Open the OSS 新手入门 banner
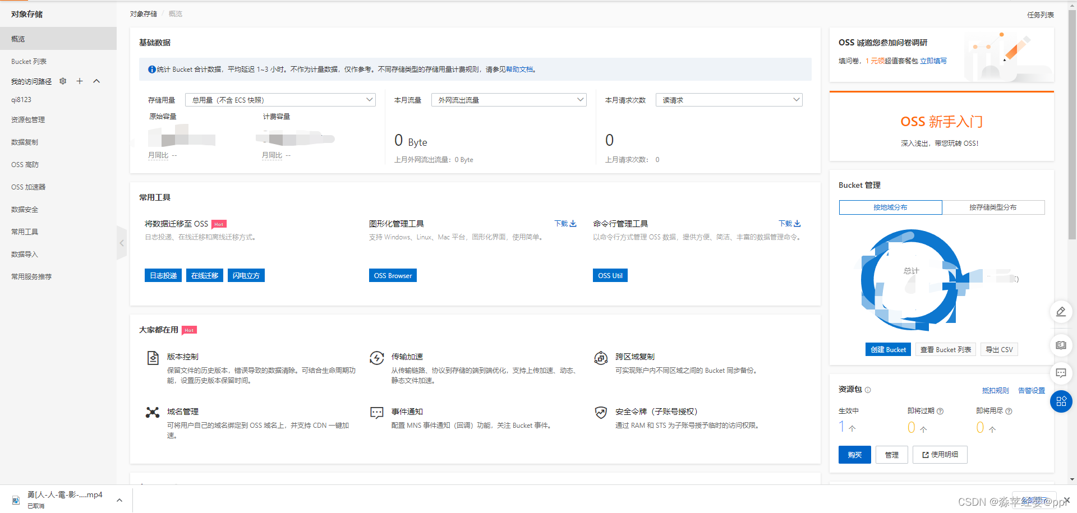The image size is (1077, 513). [941, 127]
